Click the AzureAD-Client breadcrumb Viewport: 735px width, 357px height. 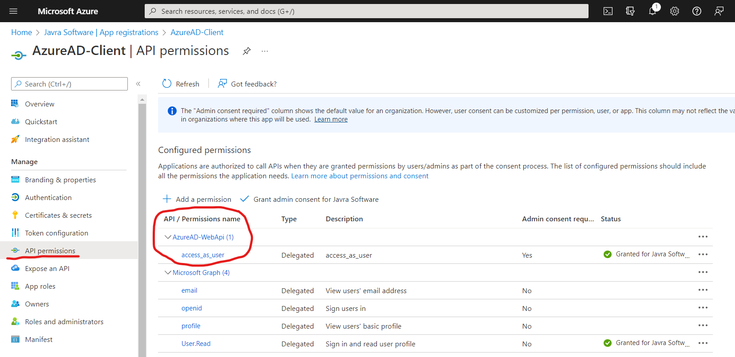point(197,32)
